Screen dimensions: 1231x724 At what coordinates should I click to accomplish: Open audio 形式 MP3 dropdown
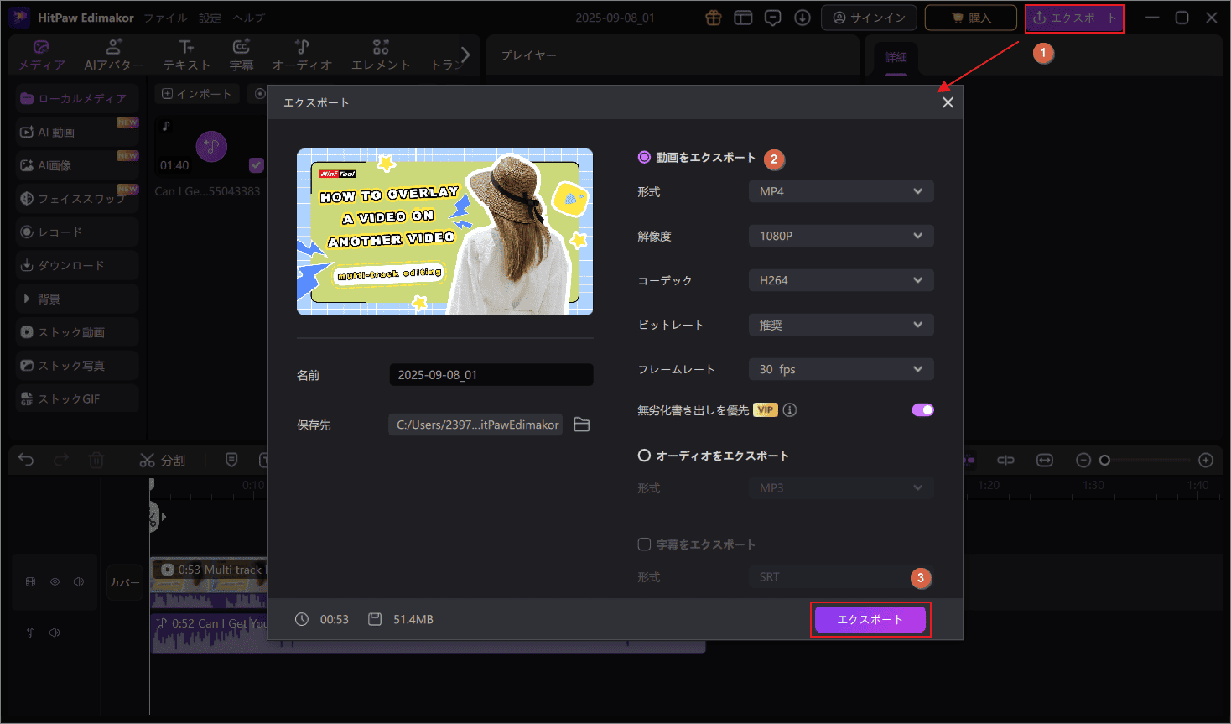point(841,487)
